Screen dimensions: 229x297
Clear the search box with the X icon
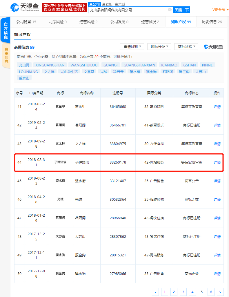(170, 10)
